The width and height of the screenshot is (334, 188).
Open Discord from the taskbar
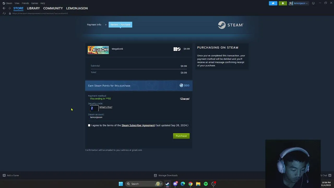click(x=175, y=184)
